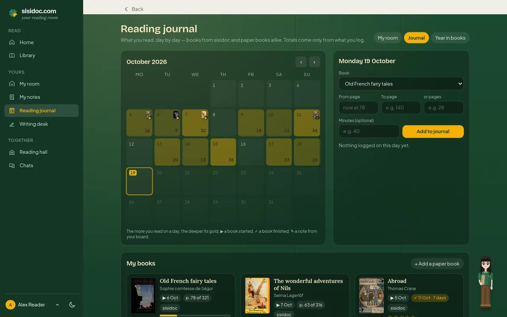The height and width of the screenshot is (317, 507).
Task: Click the p. 78 of 321 badge
Action: (x=197, y=298)
